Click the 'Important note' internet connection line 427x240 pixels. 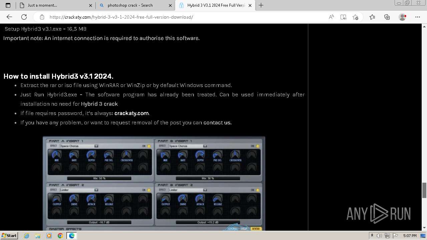coord(101,38)
